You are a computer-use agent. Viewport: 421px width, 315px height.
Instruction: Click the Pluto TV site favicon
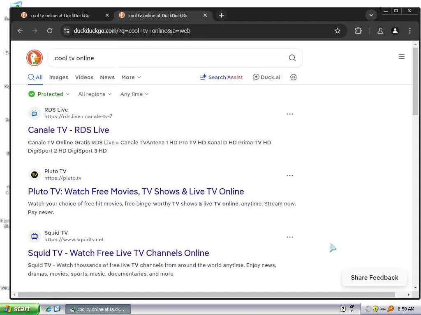[x=35, y=175]
